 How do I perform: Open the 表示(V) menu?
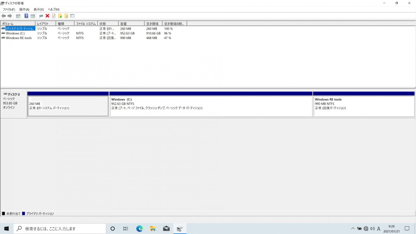coord(38,9)
